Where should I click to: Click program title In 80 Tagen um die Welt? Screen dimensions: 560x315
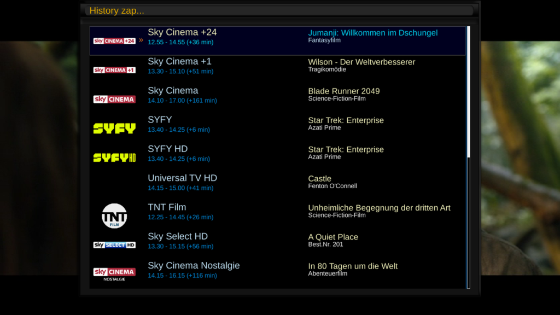tap(353, 266)
